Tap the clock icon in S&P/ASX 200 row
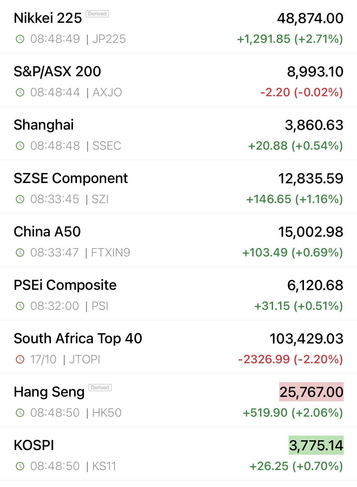This screenshot has height=487, width=357. coord(20,93)
